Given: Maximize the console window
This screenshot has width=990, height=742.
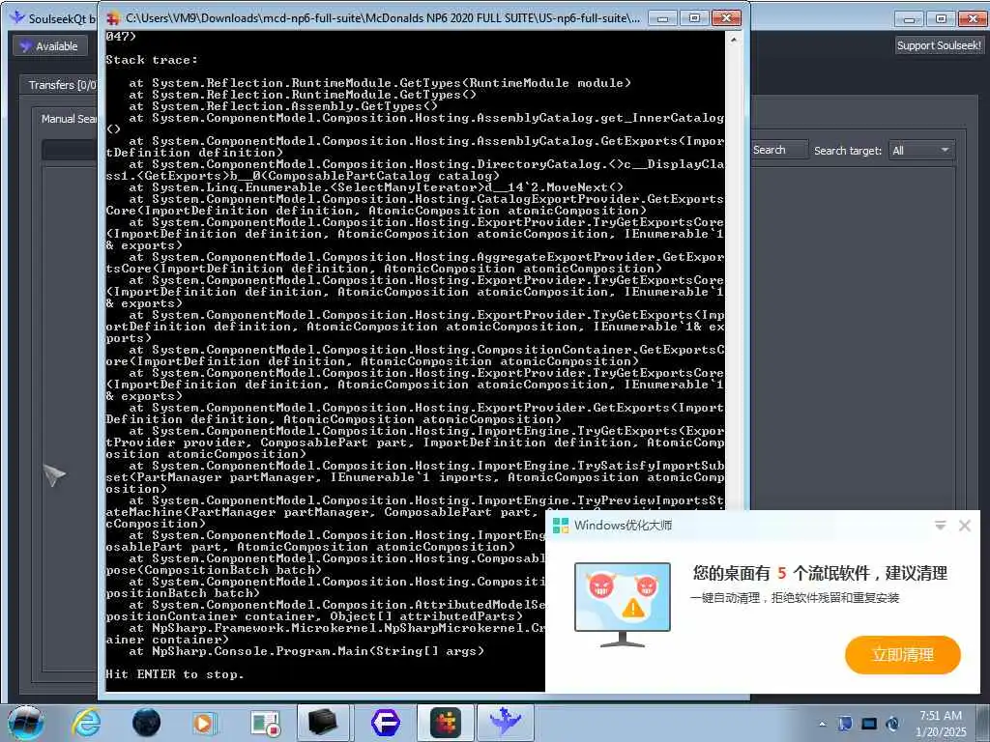Looking at the screenshot, I should pos(693,18).
